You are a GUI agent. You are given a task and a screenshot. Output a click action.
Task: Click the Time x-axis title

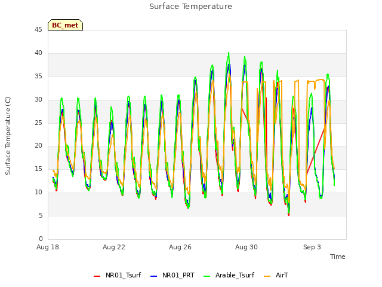337,257
